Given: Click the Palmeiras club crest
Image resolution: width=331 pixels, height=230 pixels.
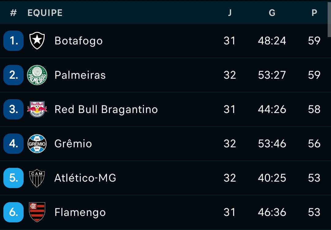Looking at the screenshot, I should coord(37,75).
